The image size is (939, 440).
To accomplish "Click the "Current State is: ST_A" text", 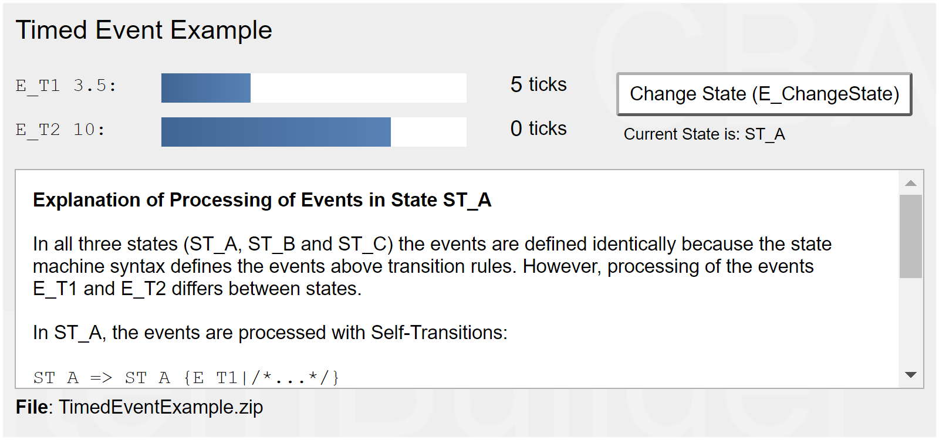I will point(704,134).
